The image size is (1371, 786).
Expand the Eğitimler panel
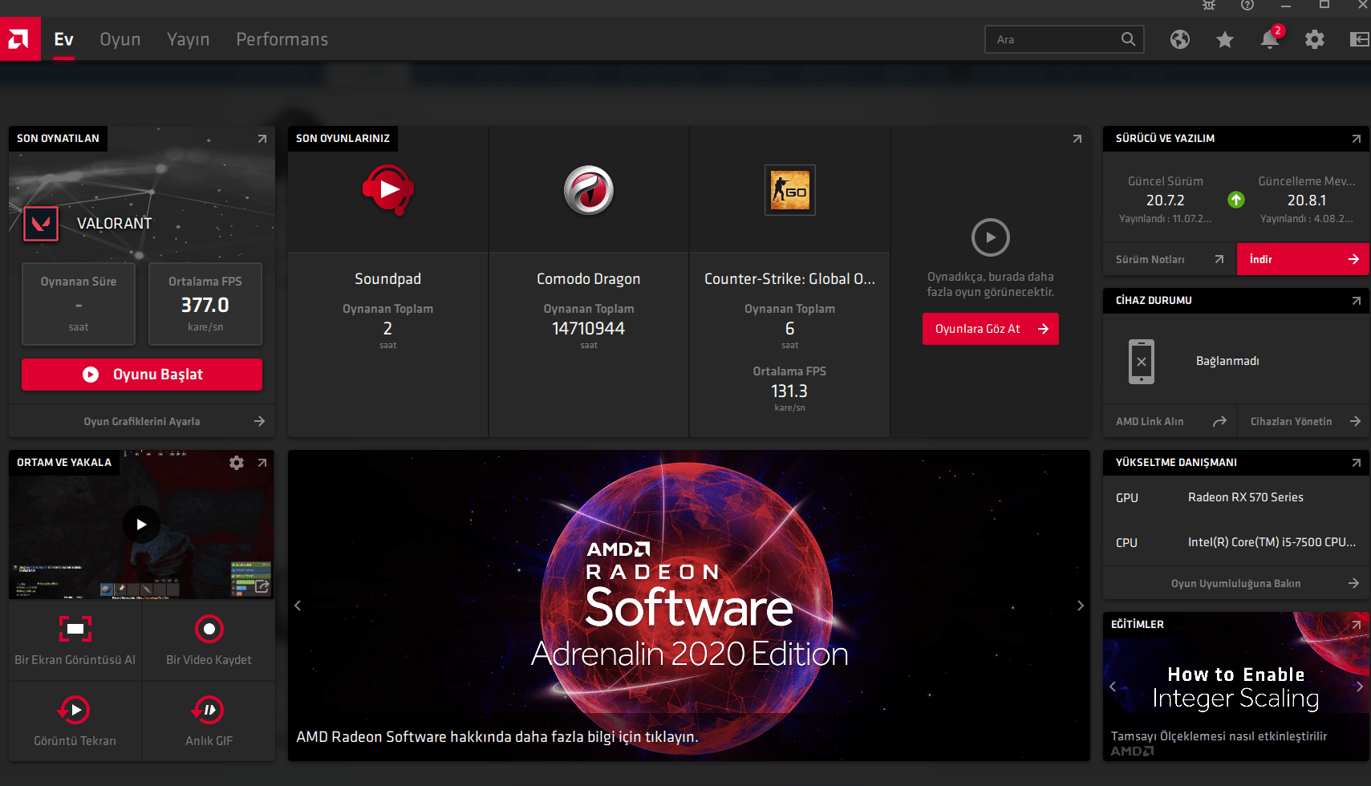1357,624
